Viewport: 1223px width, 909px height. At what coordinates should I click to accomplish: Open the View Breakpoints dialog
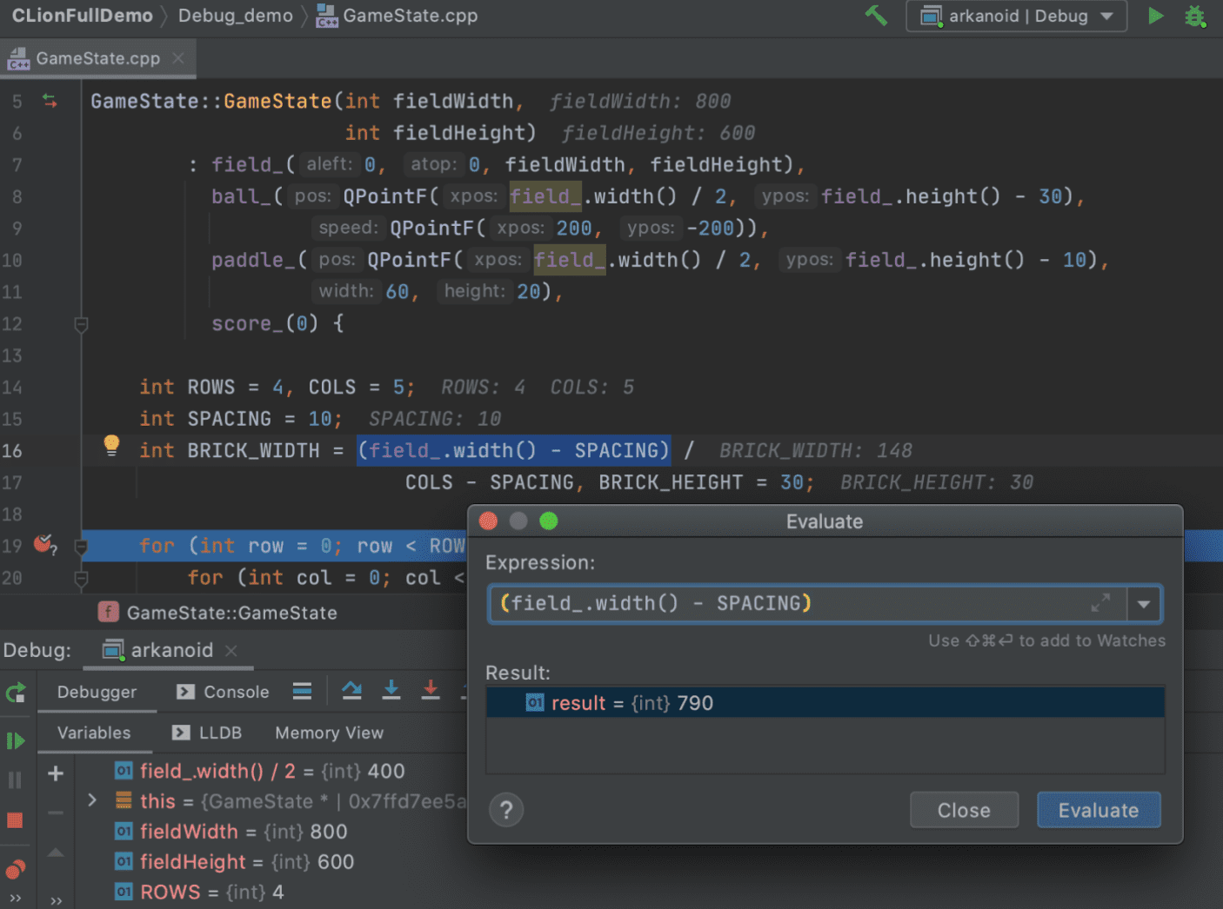coord(16,869)
